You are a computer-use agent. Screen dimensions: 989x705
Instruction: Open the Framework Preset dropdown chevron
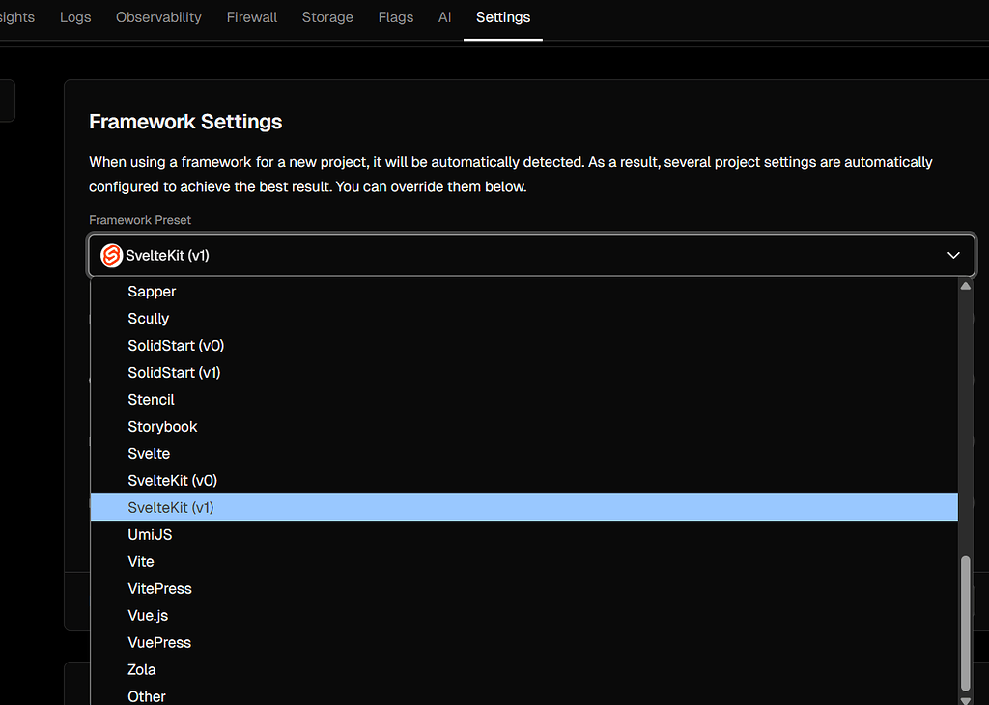coord(953,255)
